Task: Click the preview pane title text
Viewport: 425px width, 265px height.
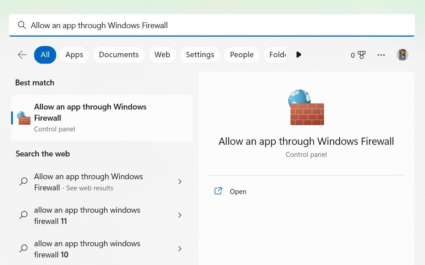Action: click(x=306, y=142)
